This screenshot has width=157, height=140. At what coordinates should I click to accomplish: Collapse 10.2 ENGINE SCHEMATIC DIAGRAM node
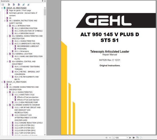click(7, 105)
